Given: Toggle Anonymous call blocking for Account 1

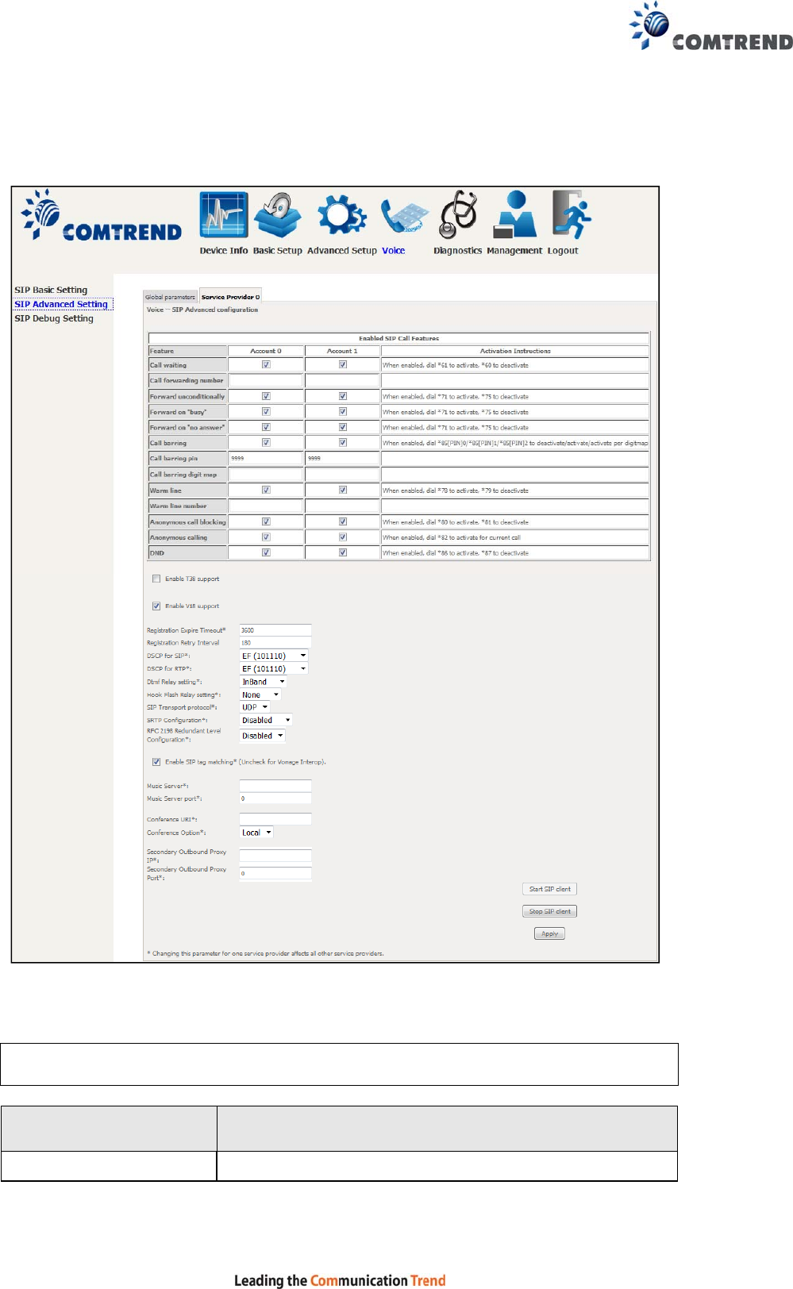Looking at the screenshot, I should point(343,521).
